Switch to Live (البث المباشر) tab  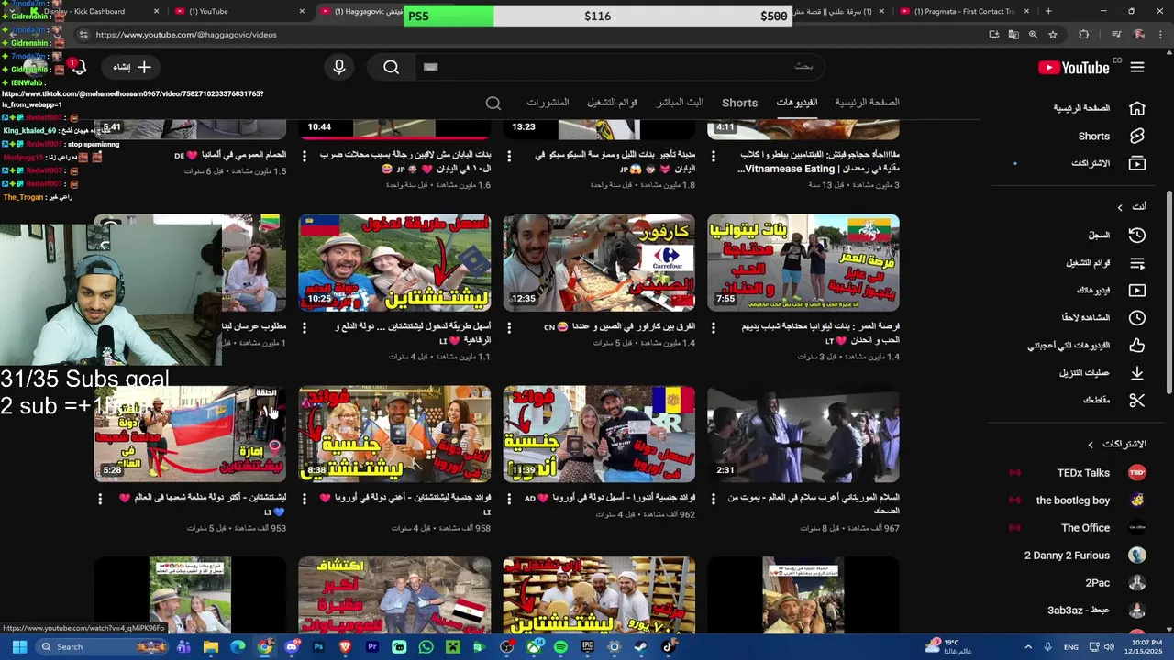pos(680,103)
